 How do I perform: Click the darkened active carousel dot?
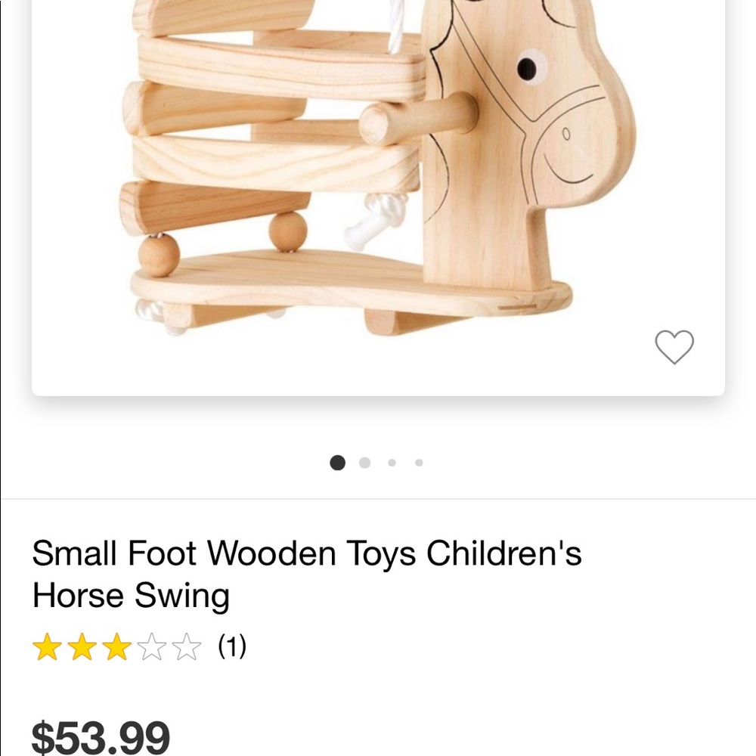pos(337,463)
